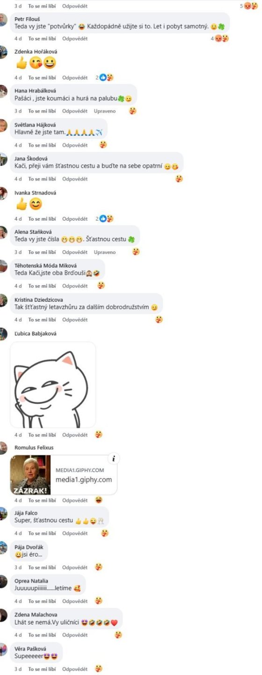Like Věra Pašková's comment

[42, 669]
